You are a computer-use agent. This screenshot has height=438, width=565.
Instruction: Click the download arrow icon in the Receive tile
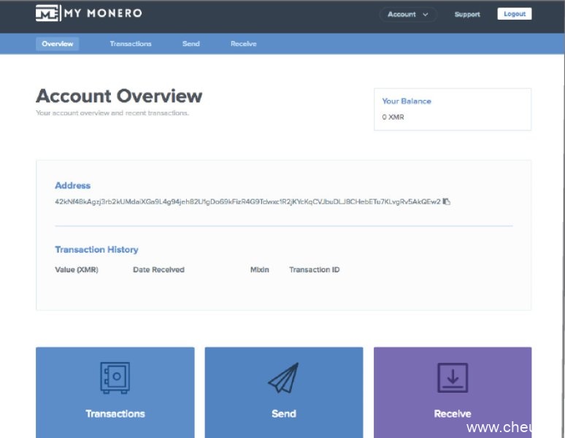point(452,378)
